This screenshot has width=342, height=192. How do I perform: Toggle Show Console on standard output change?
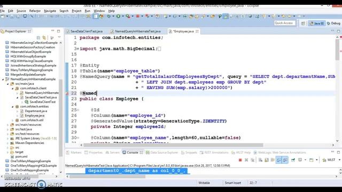point(279,160)
